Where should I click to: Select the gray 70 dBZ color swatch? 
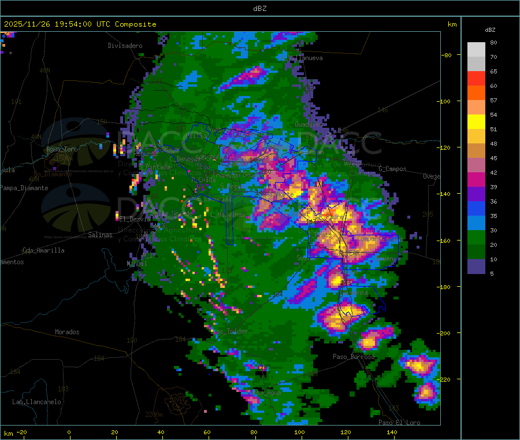(476, 64)
